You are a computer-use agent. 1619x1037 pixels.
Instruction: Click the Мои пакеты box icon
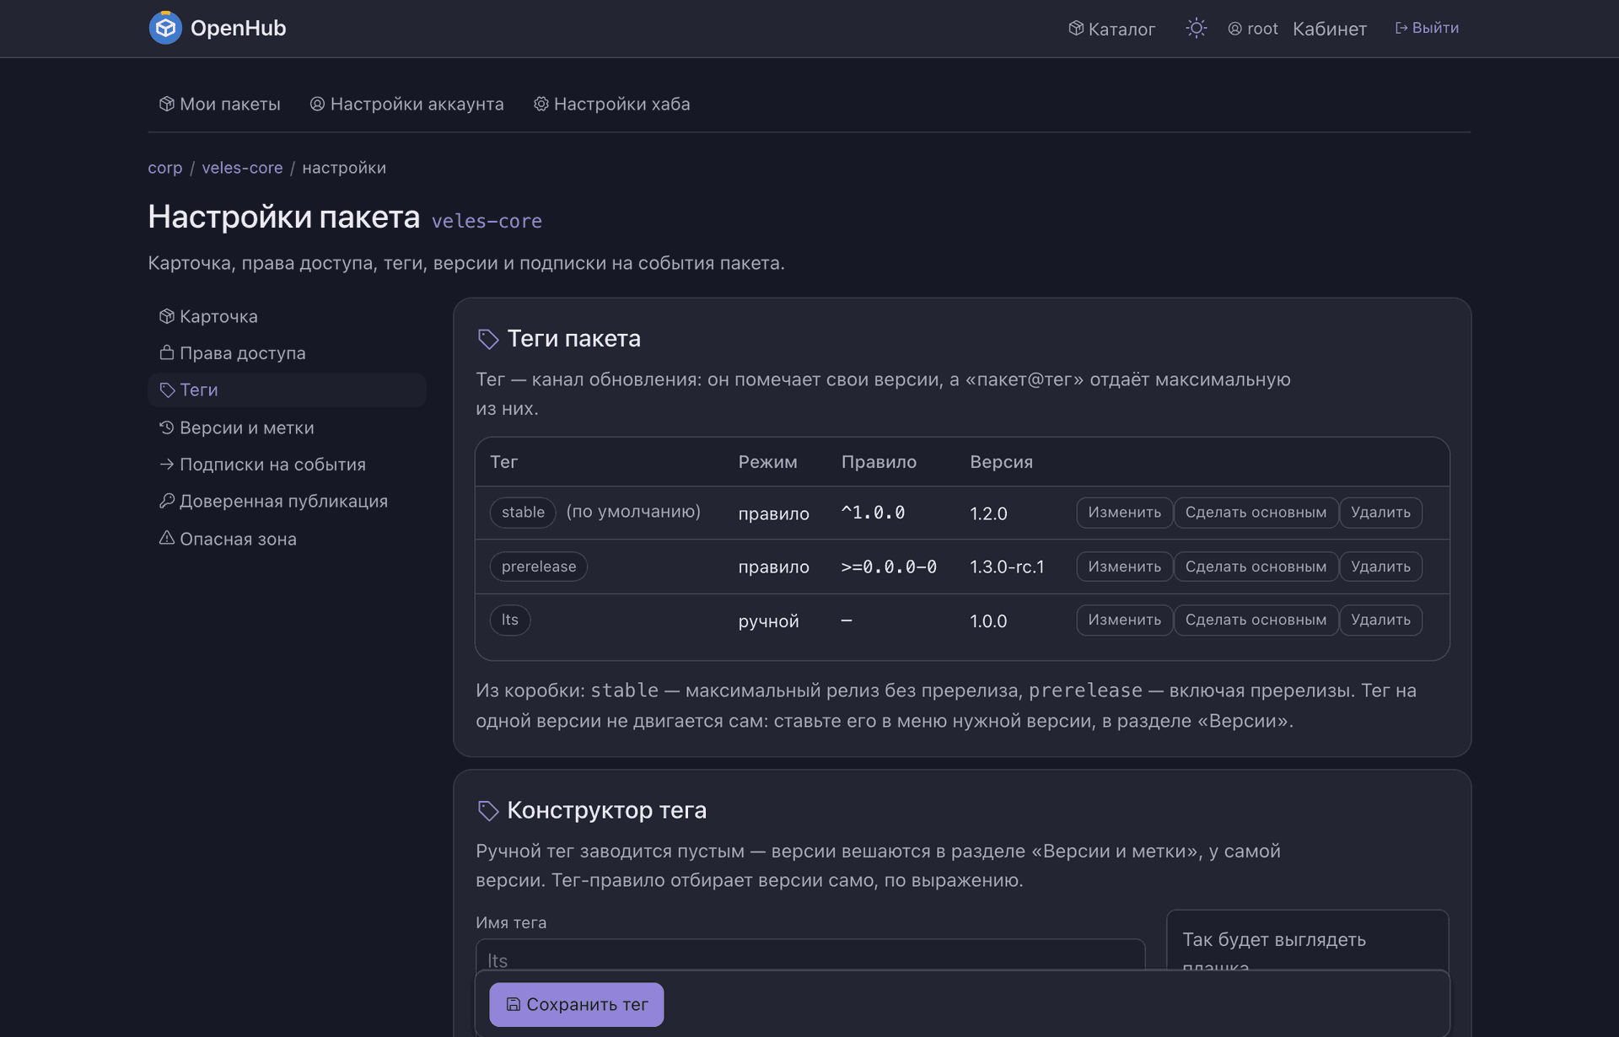167,104
